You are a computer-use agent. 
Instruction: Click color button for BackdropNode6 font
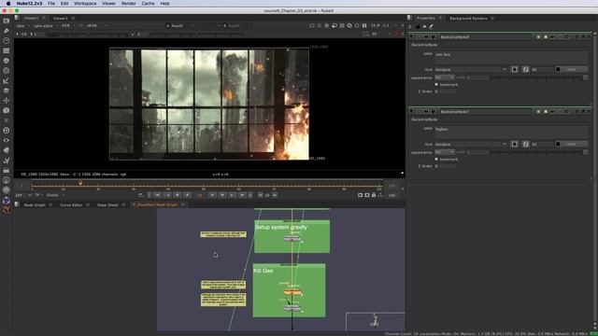click(x=571, y=69)
